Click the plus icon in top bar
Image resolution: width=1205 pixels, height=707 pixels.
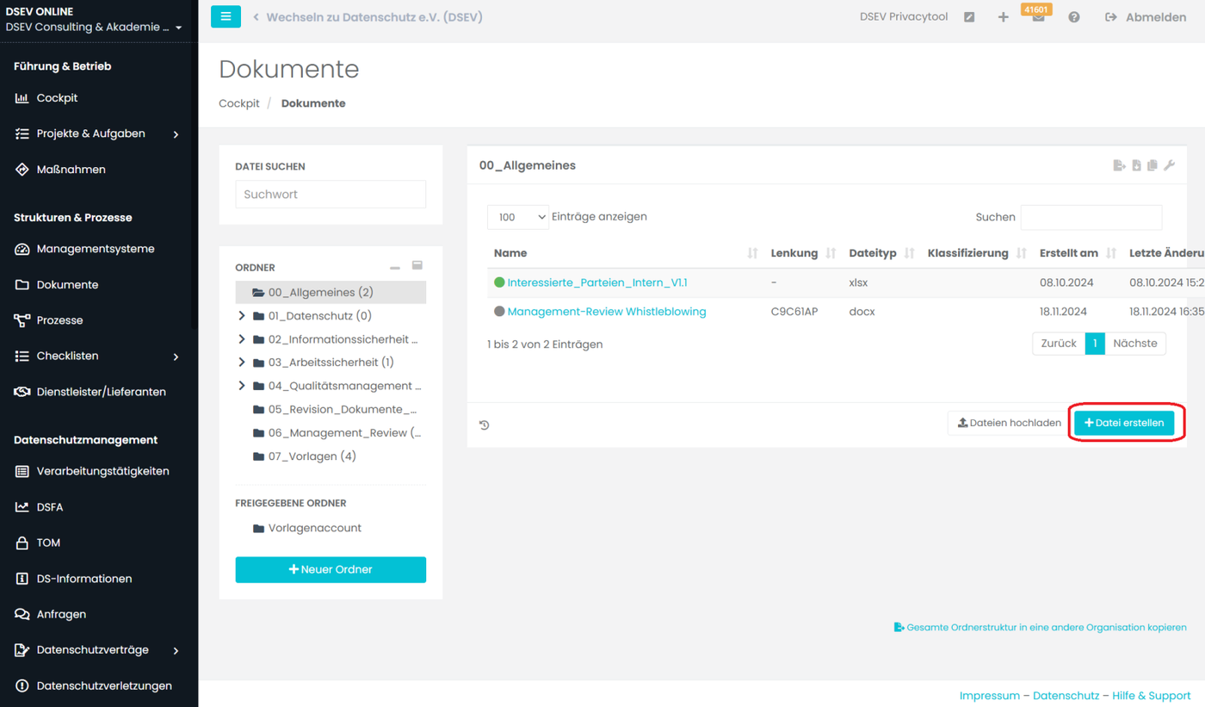click(1003, 17)
